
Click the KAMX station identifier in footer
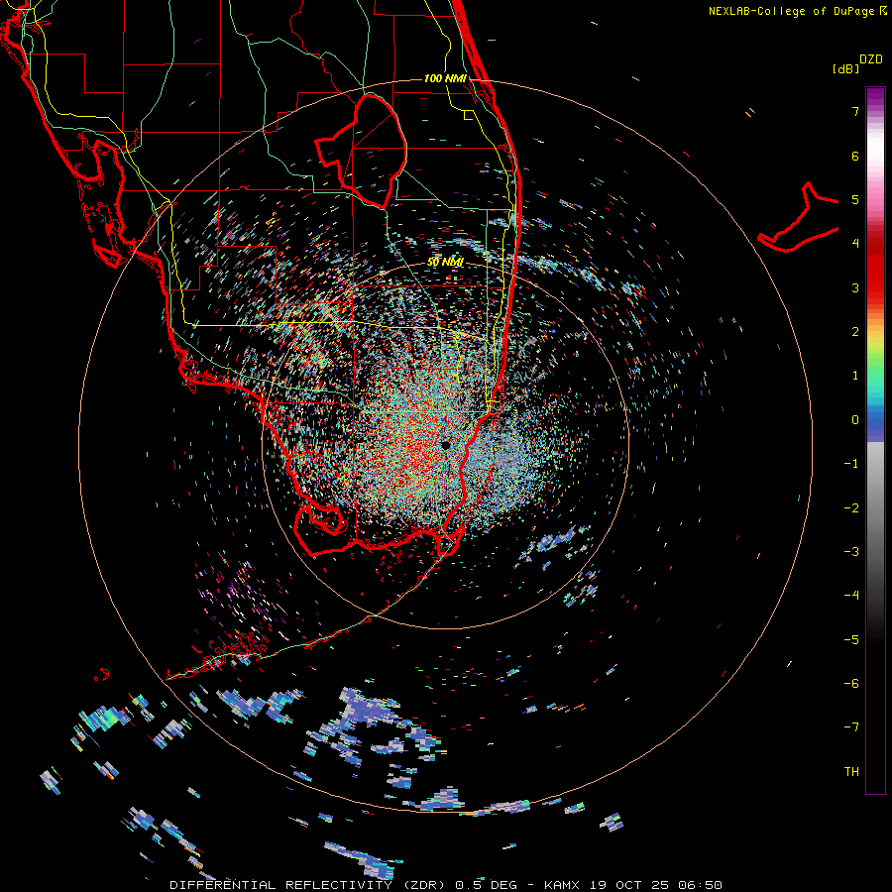(x=562, y=885)
